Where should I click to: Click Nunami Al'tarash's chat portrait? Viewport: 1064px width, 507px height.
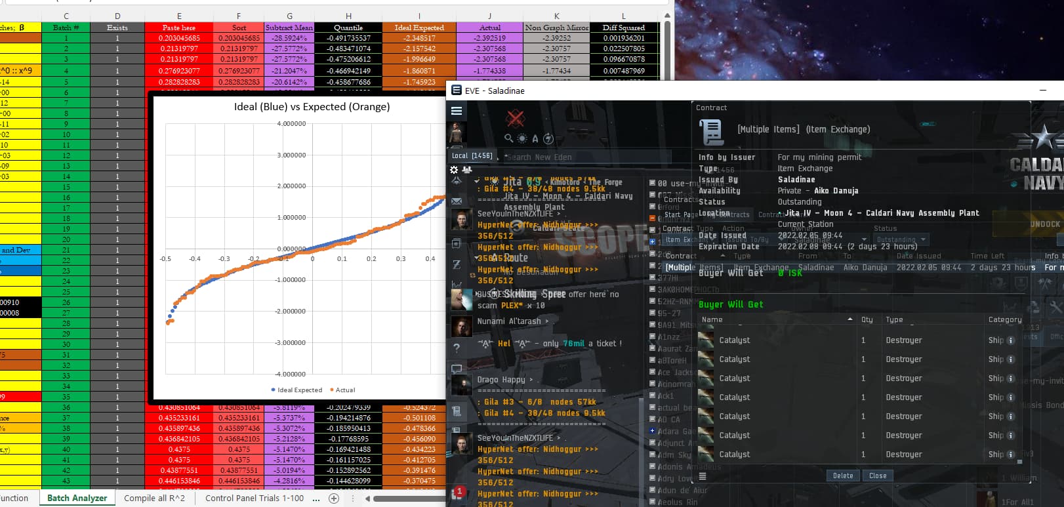click(462, 326)
